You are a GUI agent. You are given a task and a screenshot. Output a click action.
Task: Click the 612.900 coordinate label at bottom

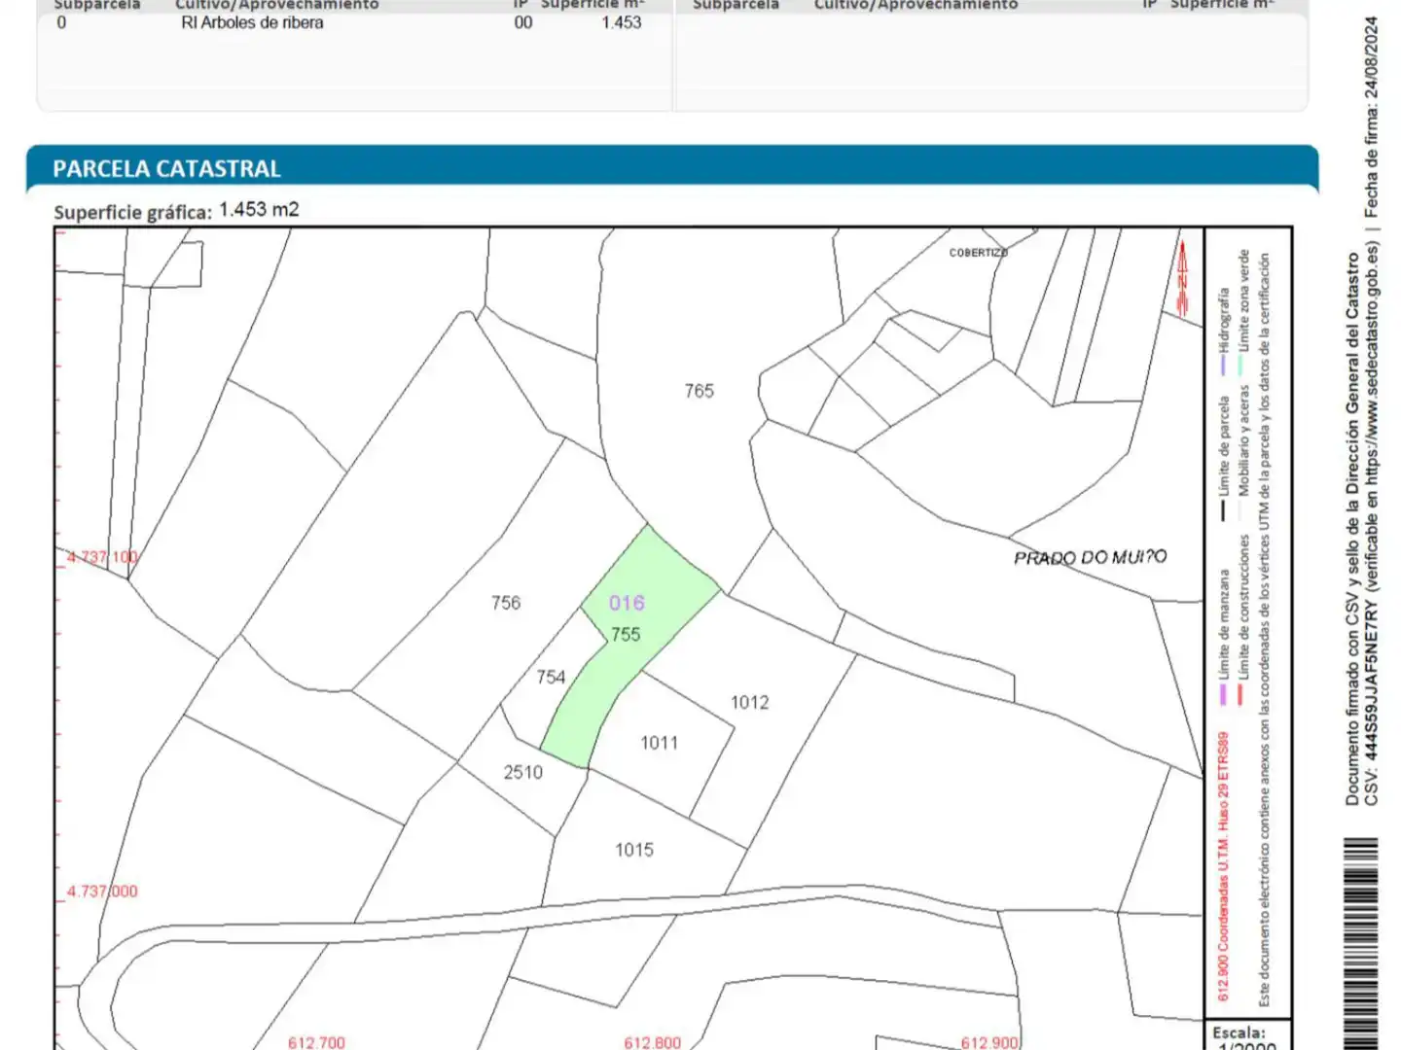click(989, 1042)
